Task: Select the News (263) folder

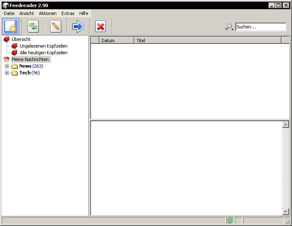Action: click(x=31, y=66)
